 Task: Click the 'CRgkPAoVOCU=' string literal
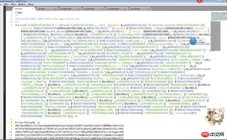coord(83,47)
